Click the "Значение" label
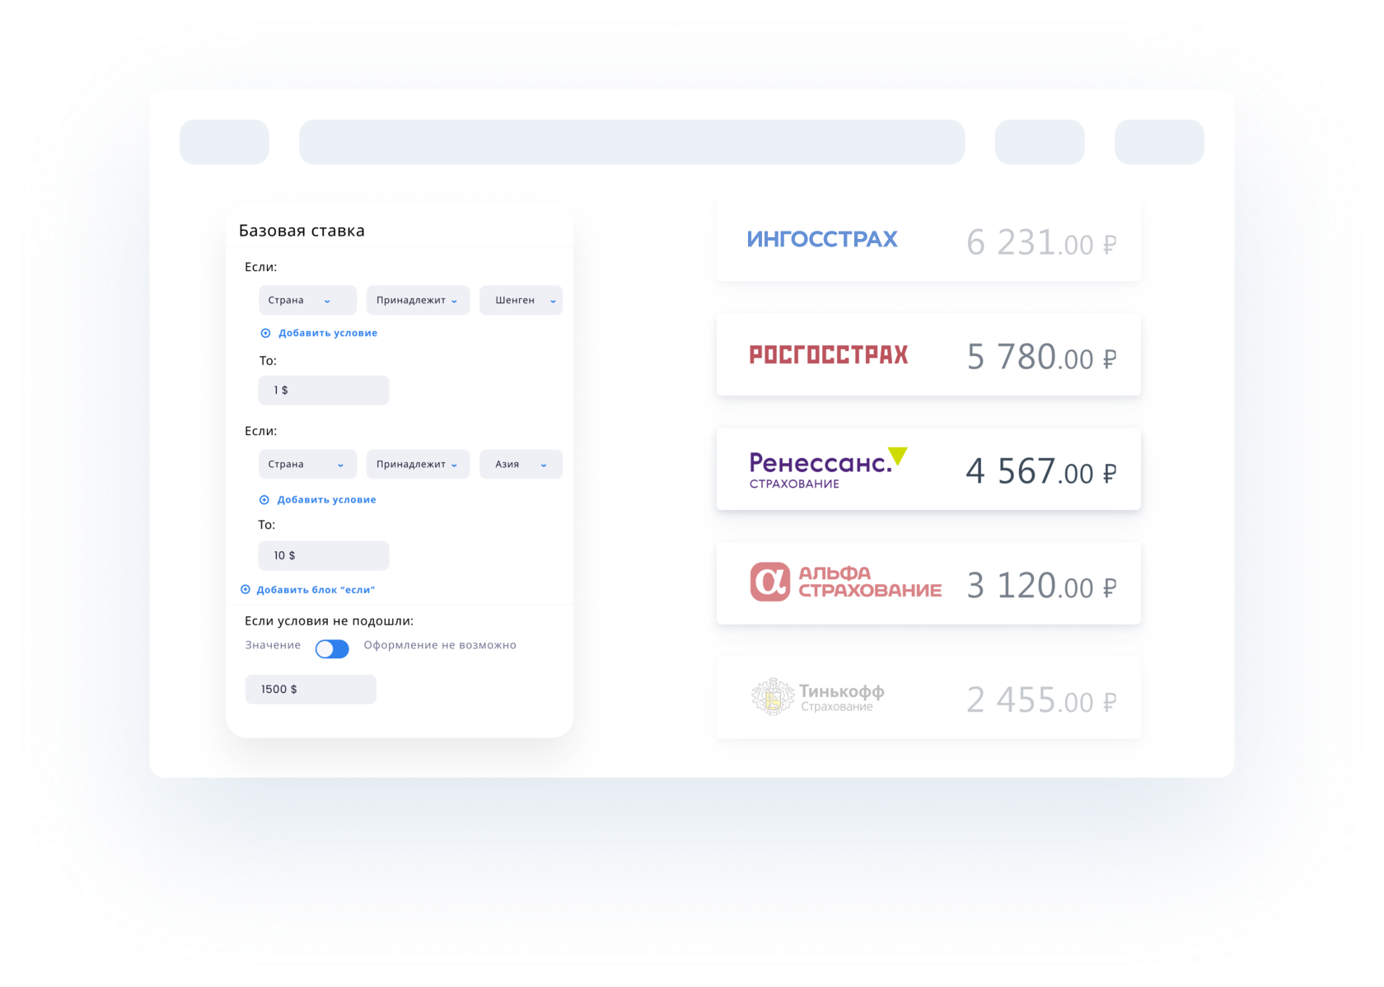This screenshot has height=987, width=1384. click(x=273, y=645)
